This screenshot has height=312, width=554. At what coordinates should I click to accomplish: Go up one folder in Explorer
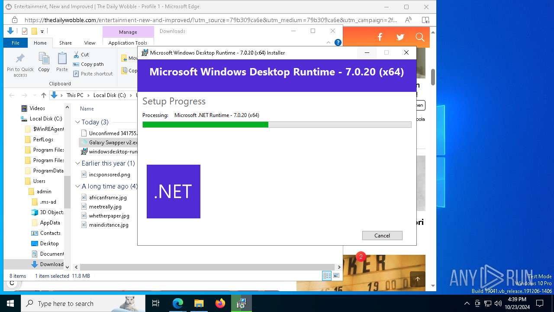tap(44, 95)
